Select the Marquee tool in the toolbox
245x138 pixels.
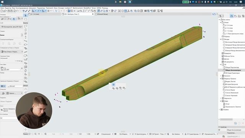click(x=26, y=19)
